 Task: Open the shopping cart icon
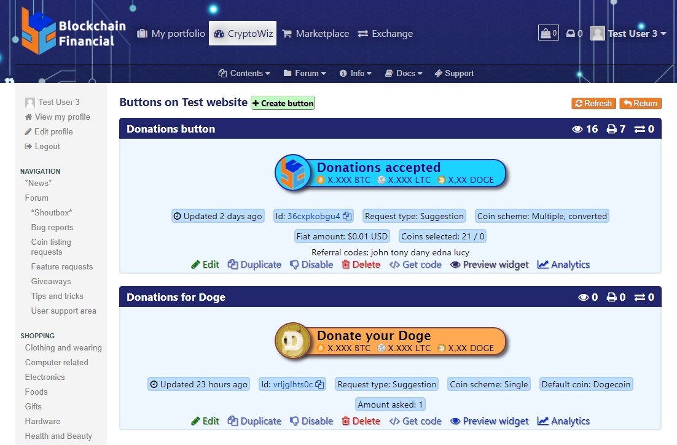pos(548,33)
